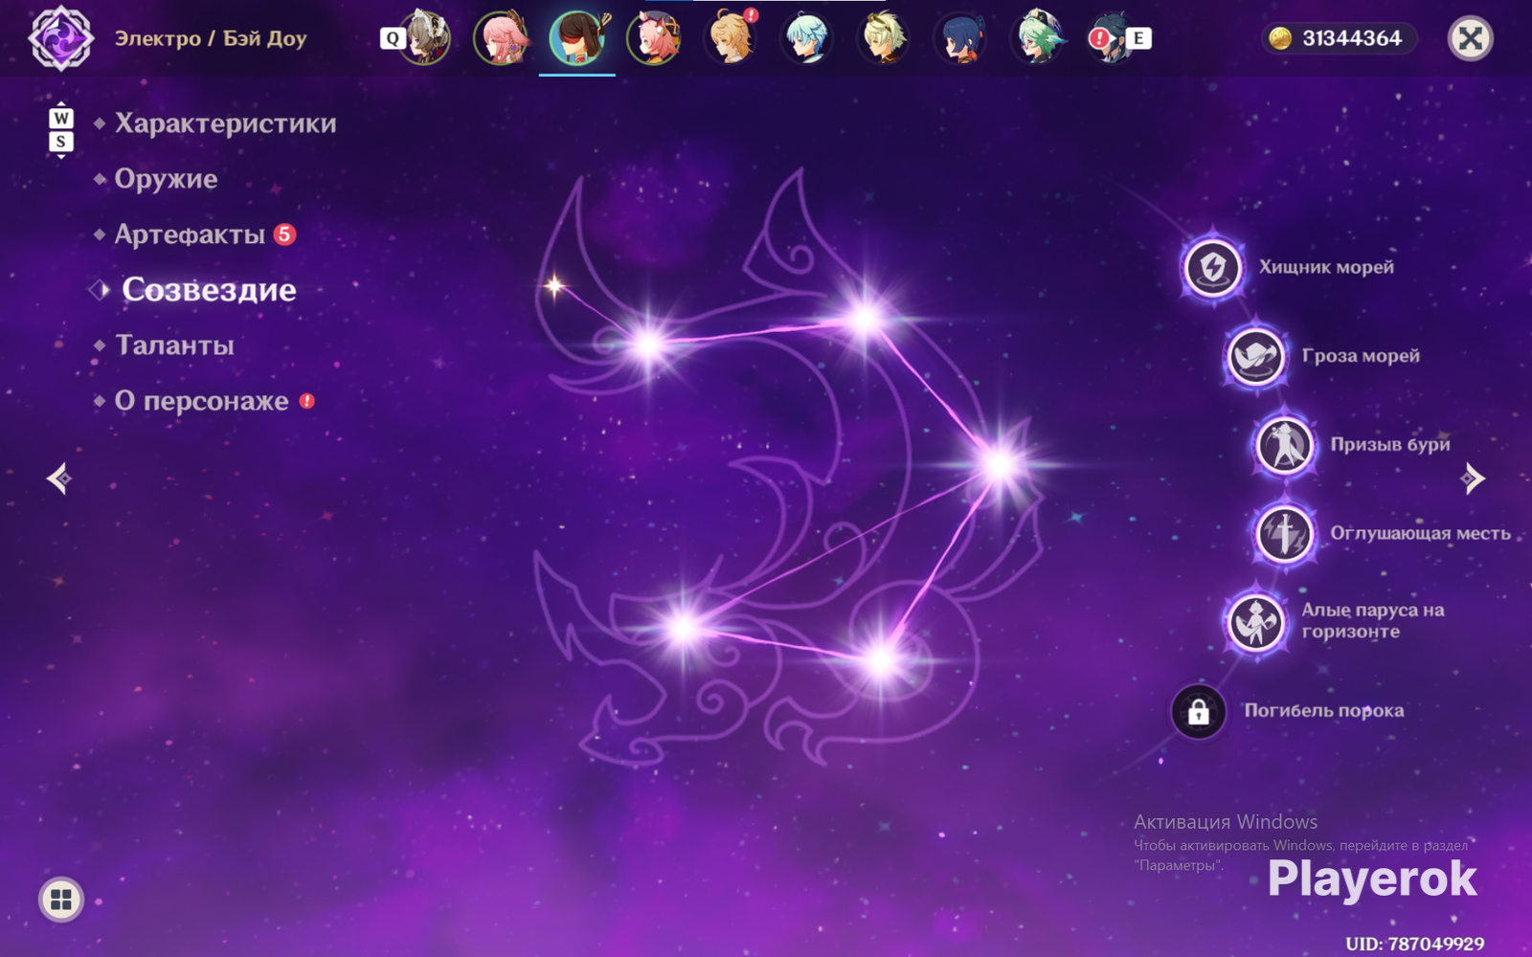
Task: Click the glowing upper-left constellation star
Action: click(x=648, y=343)
